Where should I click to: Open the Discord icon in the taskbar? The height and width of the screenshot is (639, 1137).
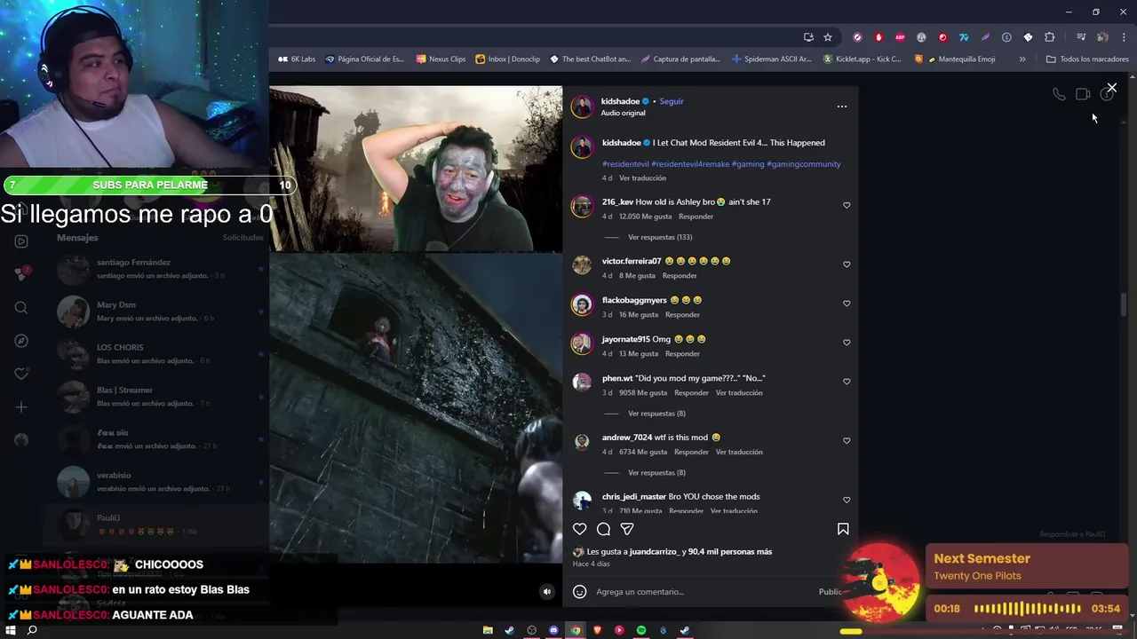(553, 630)
